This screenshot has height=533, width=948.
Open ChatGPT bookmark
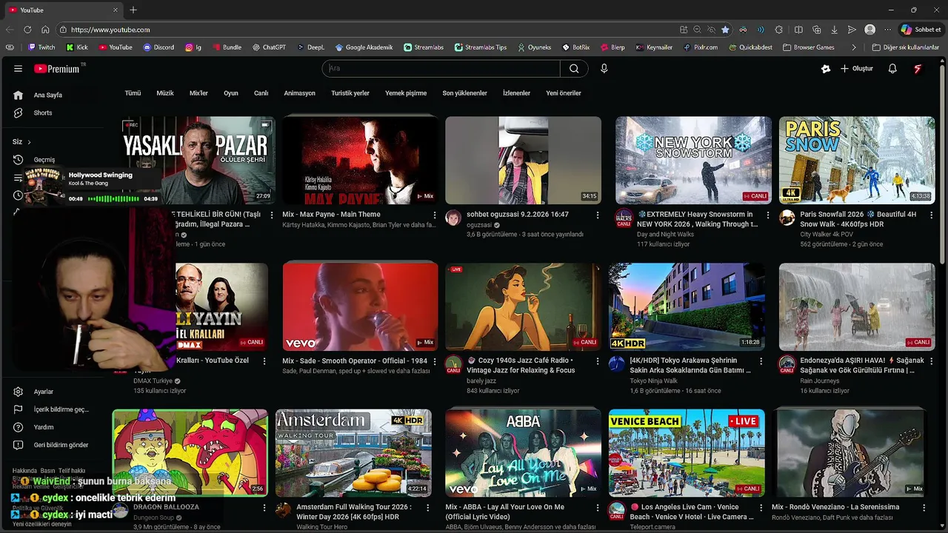[268, 47]
